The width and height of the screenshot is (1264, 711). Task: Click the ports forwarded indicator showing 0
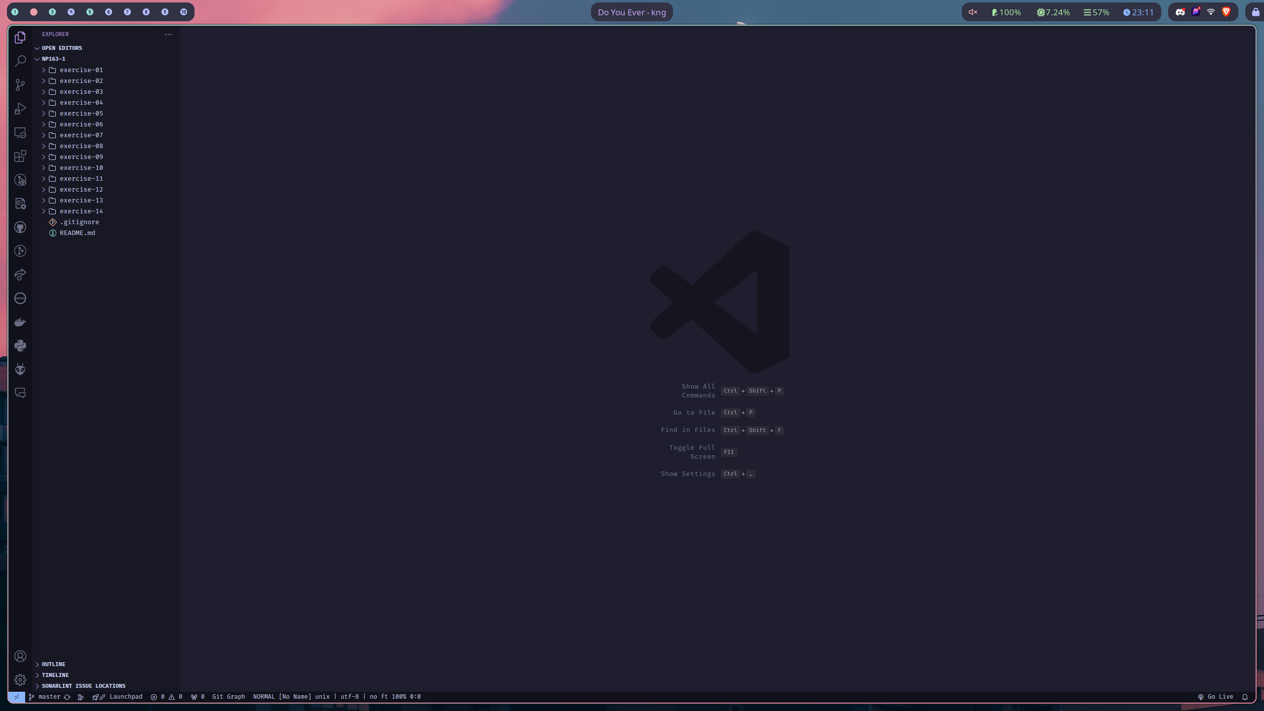(197, 697)
